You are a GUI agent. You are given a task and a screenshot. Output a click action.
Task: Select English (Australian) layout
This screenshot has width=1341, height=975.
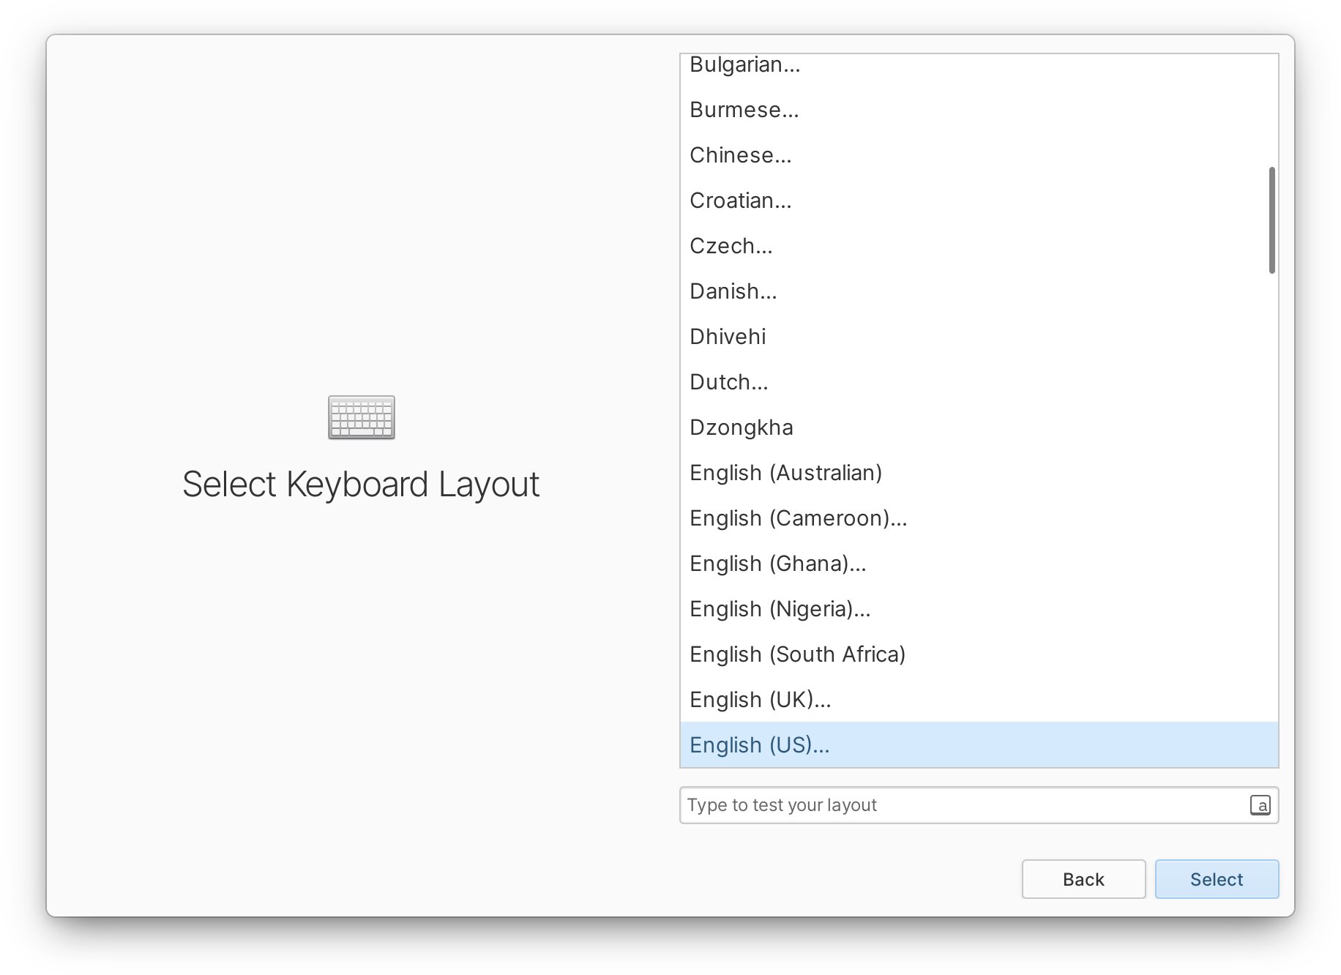coord(785,473)
